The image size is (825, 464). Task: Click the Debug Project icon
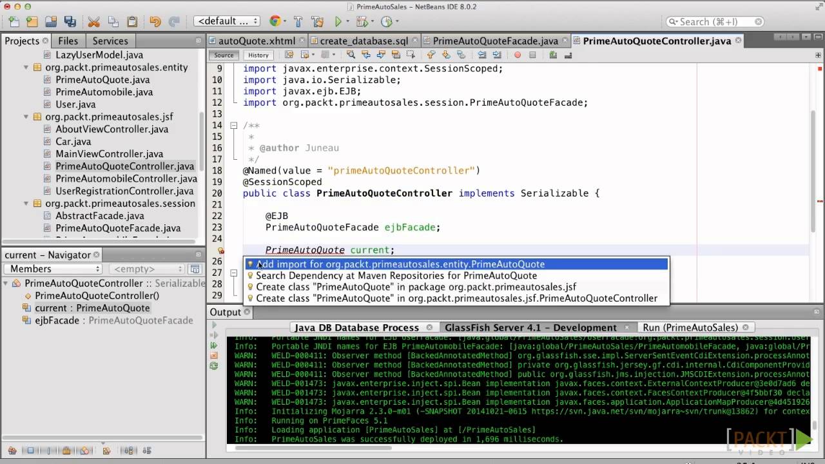click(362, 22)
